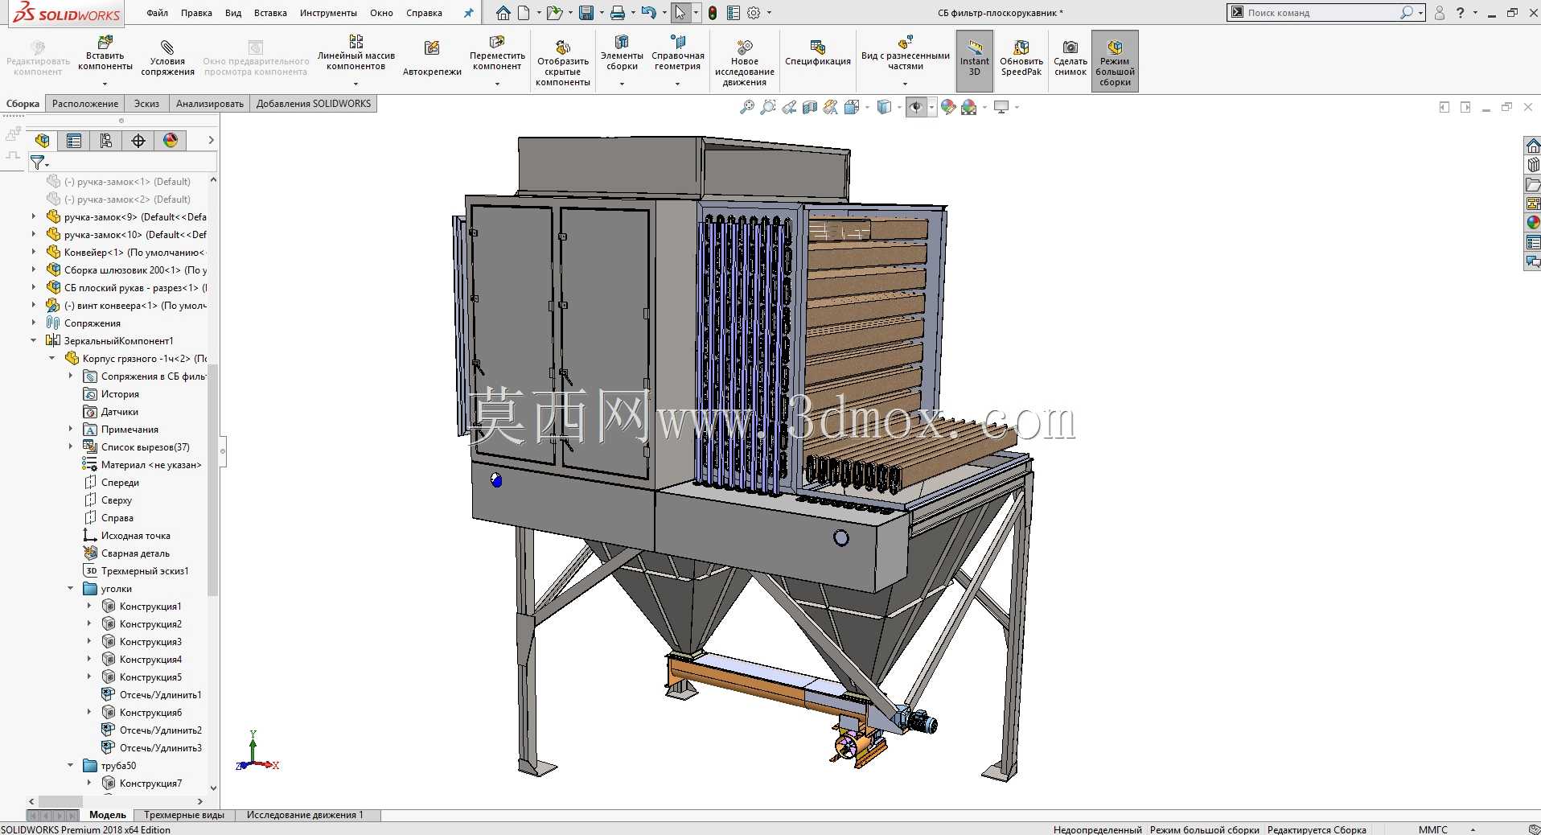Open the Файл menu
This screenshot has width=1541, height=835.
click(158, 13)
